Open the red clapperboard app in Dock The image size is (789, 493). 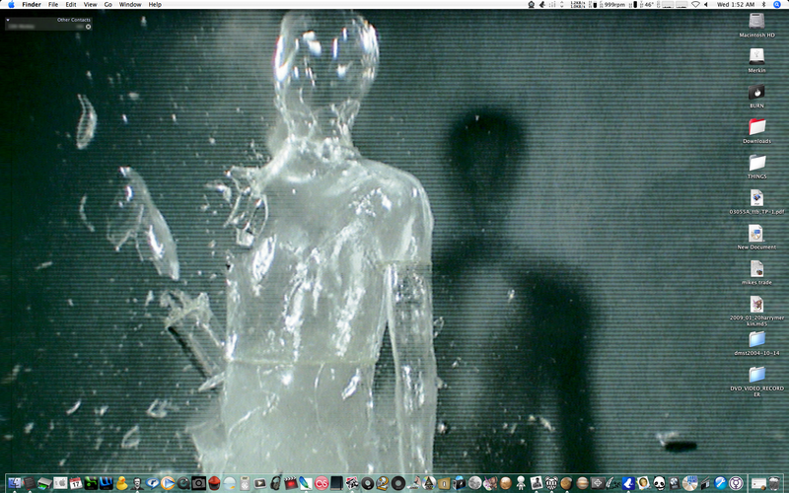pos(291,483)
